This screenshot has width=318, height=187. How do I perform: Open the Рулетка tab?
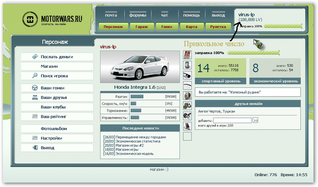coord(218,27)
